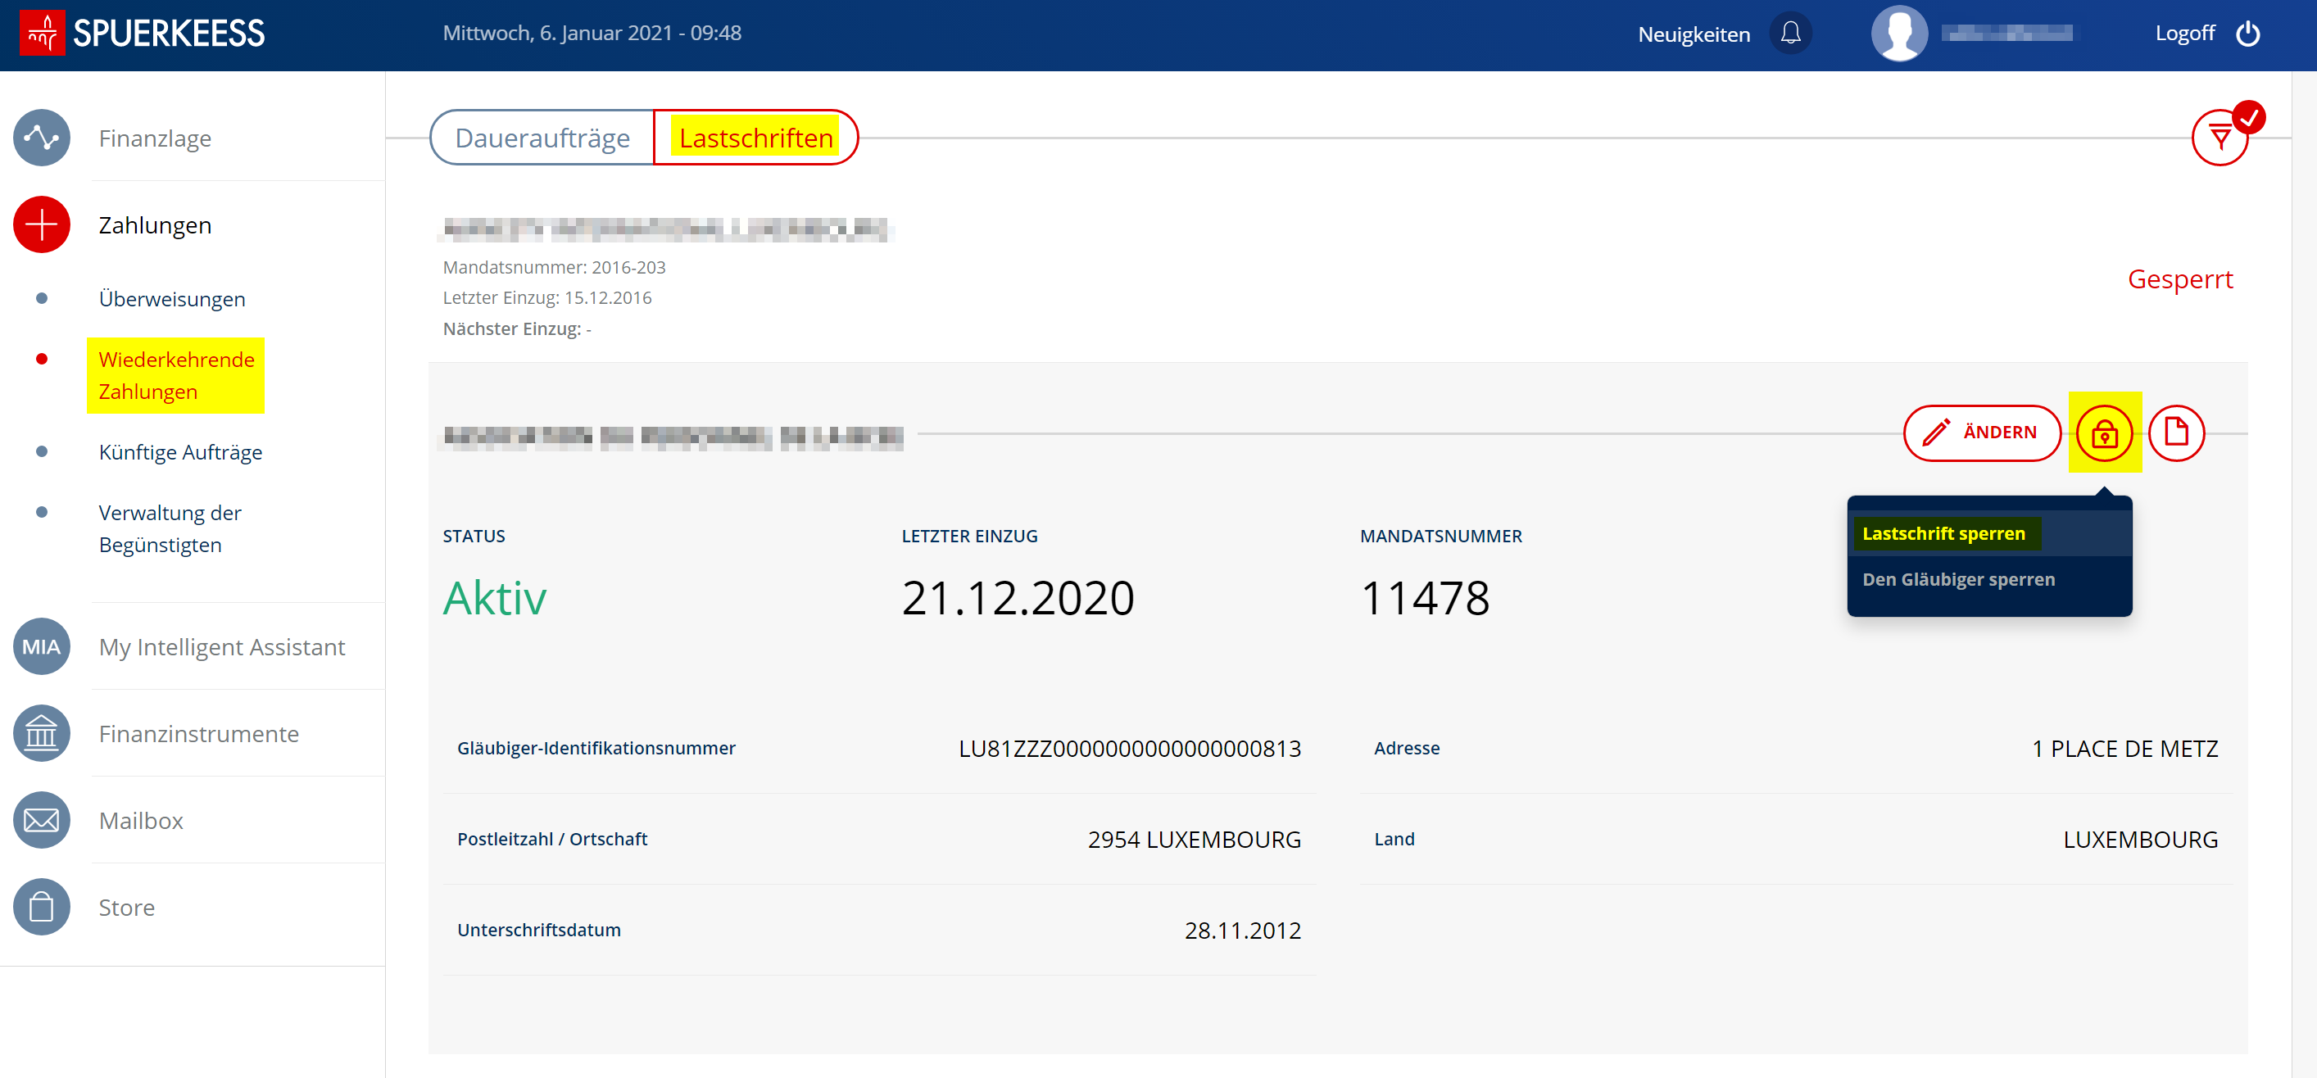Go to Künftige Aufträge
Image resolution: width=2317 pixels, height=1078 pixels.
(x=180, y=452)
